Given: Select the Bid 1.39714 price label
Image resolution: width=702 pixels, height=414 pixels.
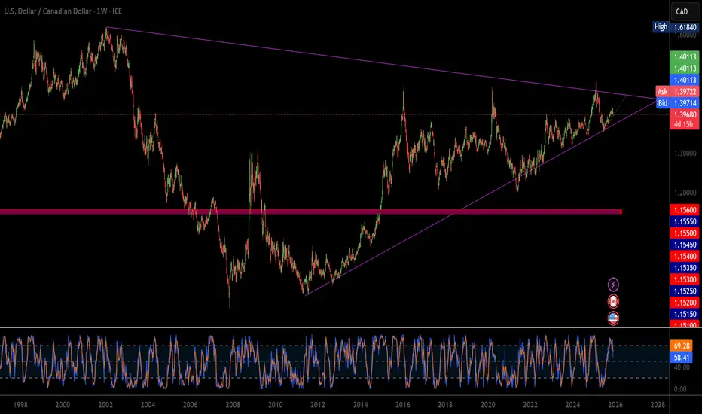Looking at the screenshot, I should tap(677, 103).
